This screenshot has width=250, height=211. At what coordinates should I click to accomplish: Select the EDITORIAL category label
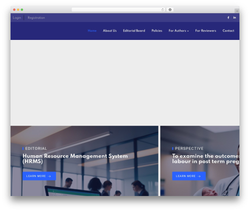coord(36,149)
